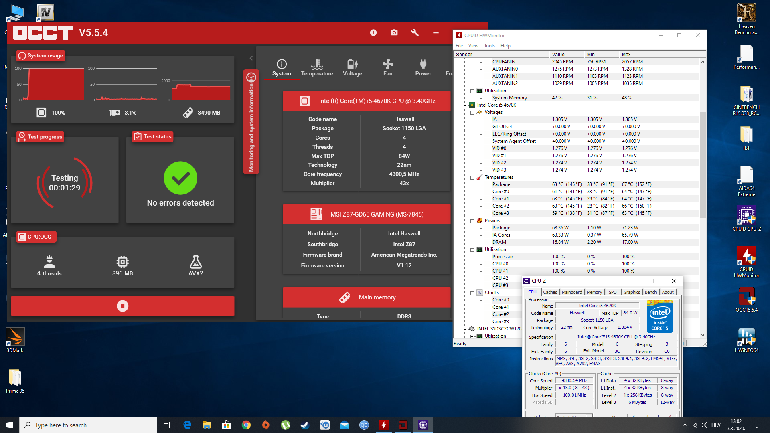Open Help menu in HWMonitor

(x=505, y=46)
